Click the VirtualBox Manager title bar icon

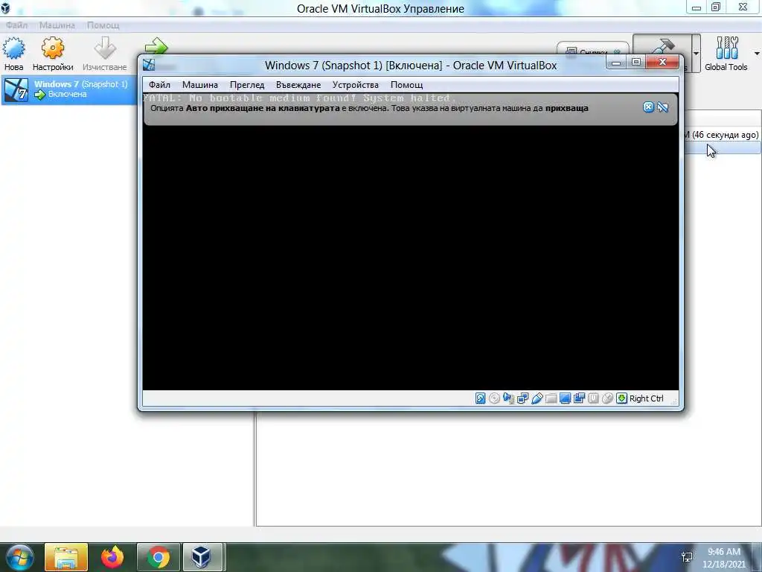pos(5,7)
